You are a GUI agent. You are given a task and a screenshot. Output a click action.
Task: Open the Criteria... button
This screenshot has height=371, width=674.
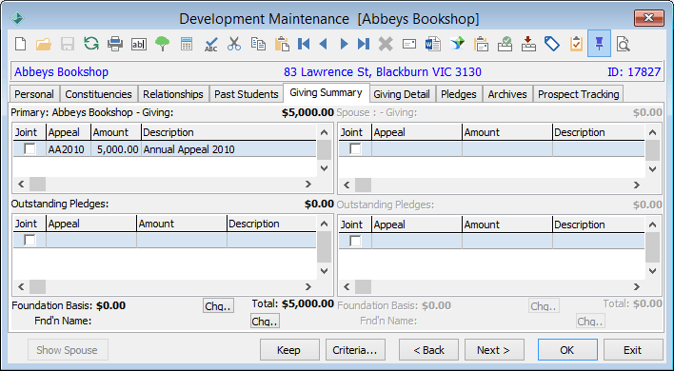[x=355, y=350]
